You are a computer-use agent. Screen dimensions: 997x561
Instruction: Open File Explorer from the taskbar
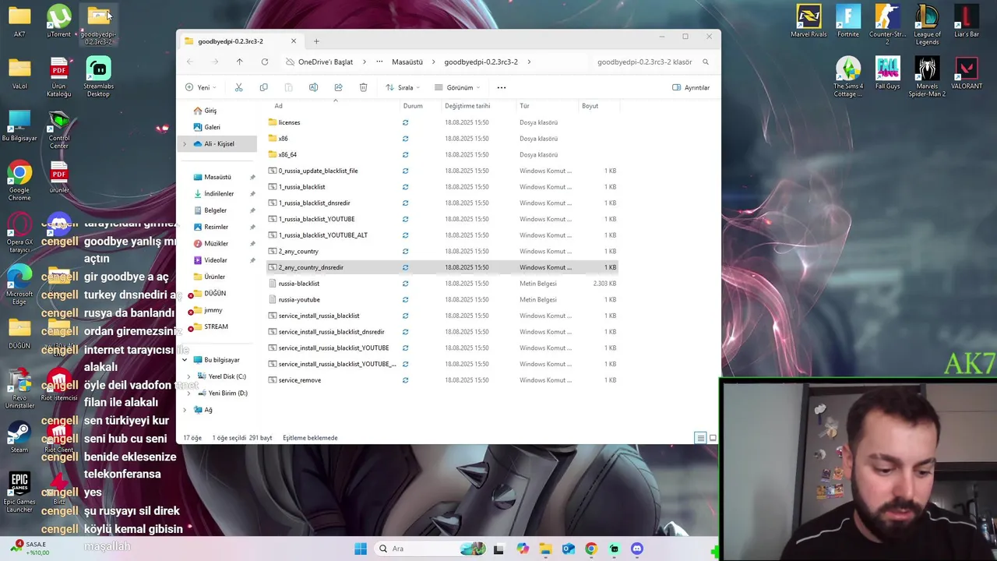(545, 549)
